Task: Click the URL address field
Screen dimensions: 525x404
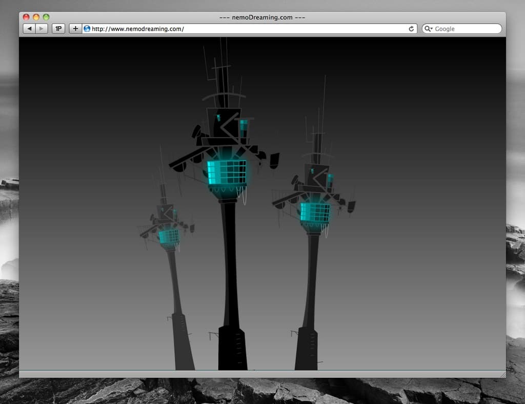Action: (x=246, y=29)
